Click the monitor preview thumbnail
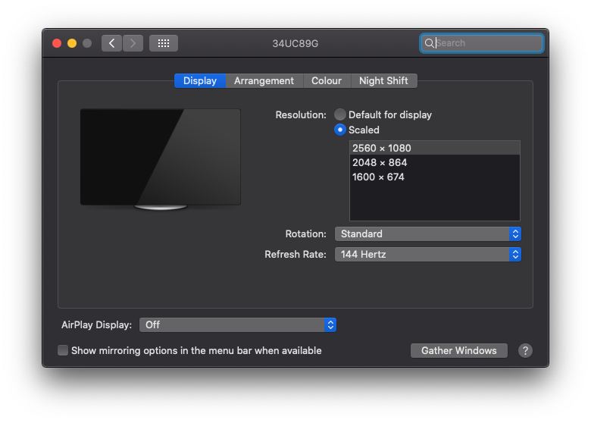The image size is (591, 423). [x=161, y=158]
